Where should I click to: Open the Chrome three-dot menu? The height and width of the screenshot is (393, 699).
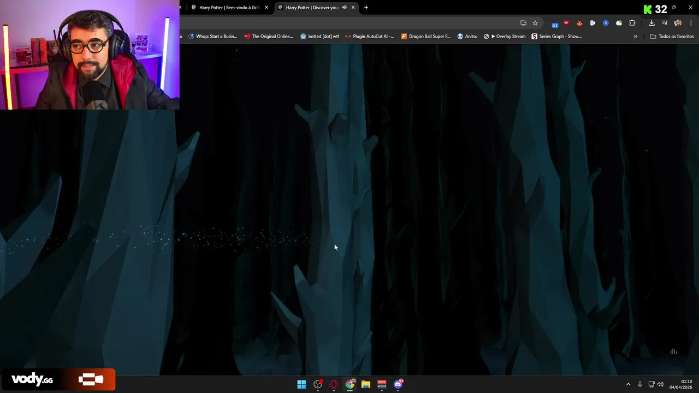(691, 23)
